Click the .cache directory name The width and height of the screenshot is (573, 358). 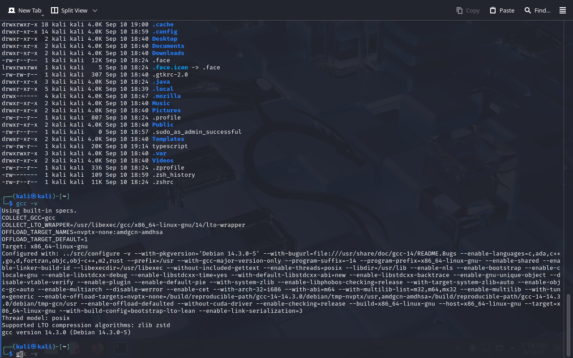(163, 25)
